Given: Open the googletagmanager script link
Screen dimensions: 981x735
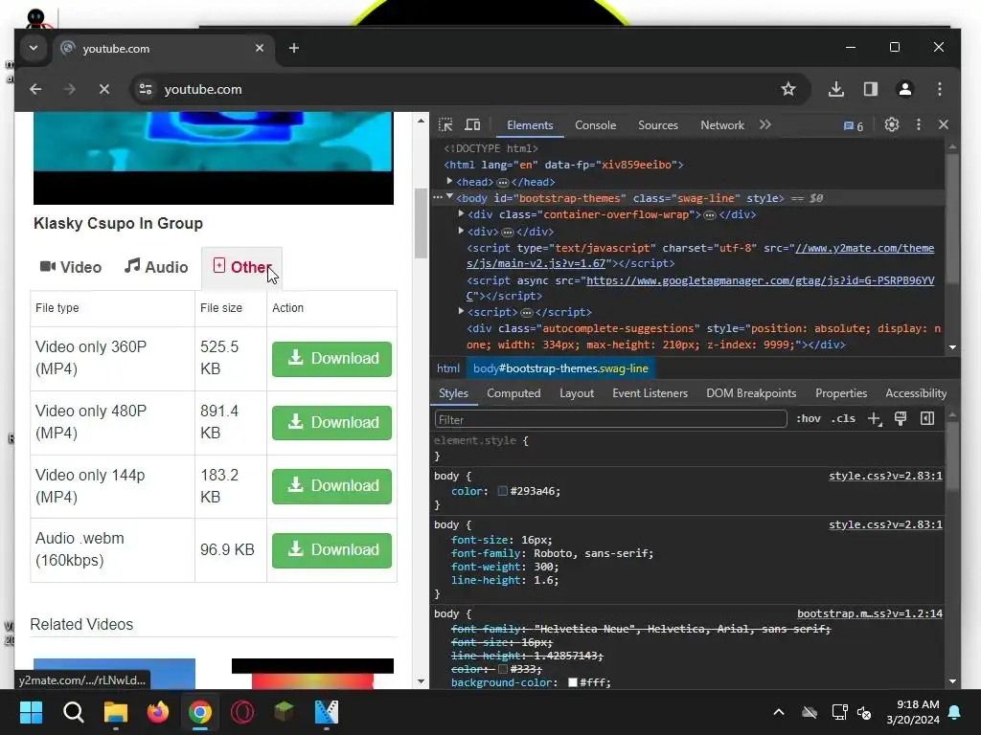Looking at the screenshot, I should (x=700, y=288).
